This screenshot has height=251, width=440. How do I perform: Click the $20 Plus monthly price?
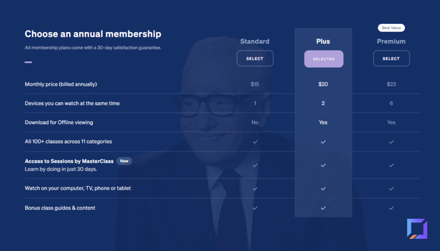(x=323, y=84)
